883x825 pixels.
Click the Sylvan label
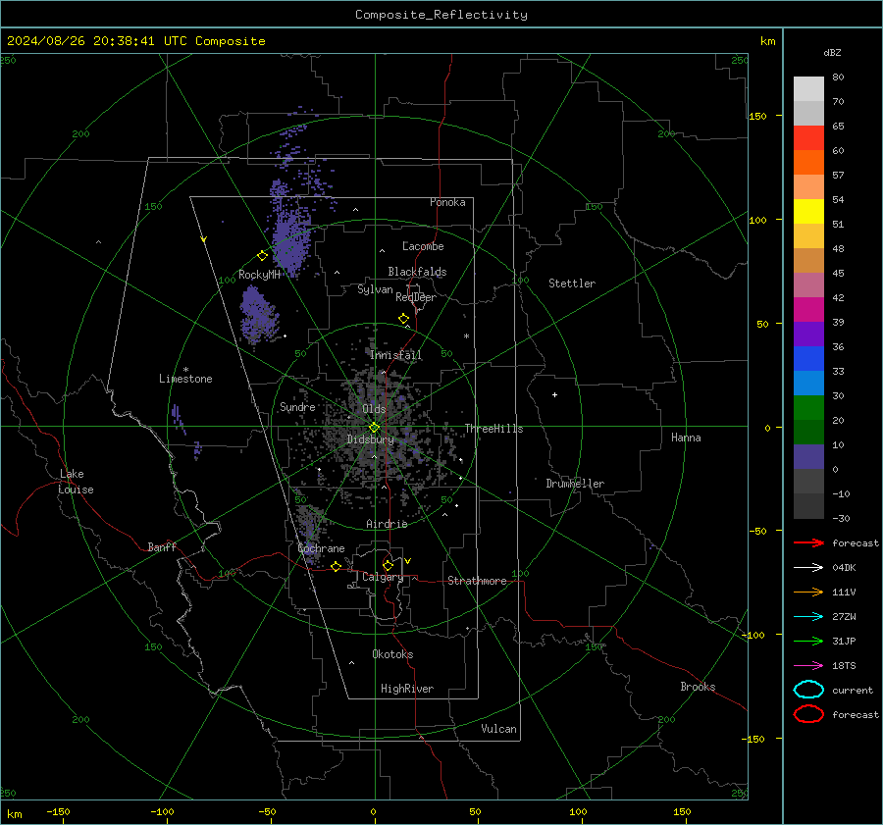point(375,289)
